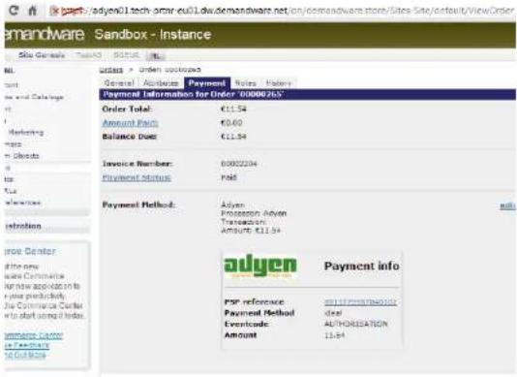Select the Amount value in Payment info box
The width and height of the screenshot is (517, 377).
(x=335, y=335)
